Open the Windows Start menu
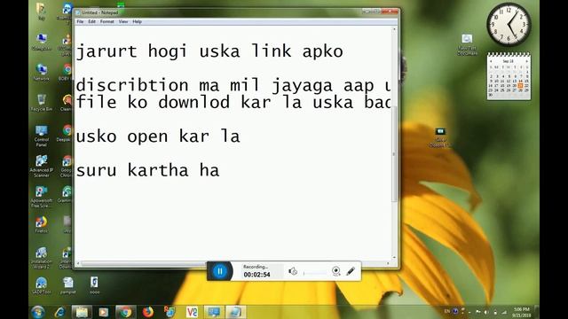The width and height of the screenshot is (568, 319). click(x=37, y=312)
